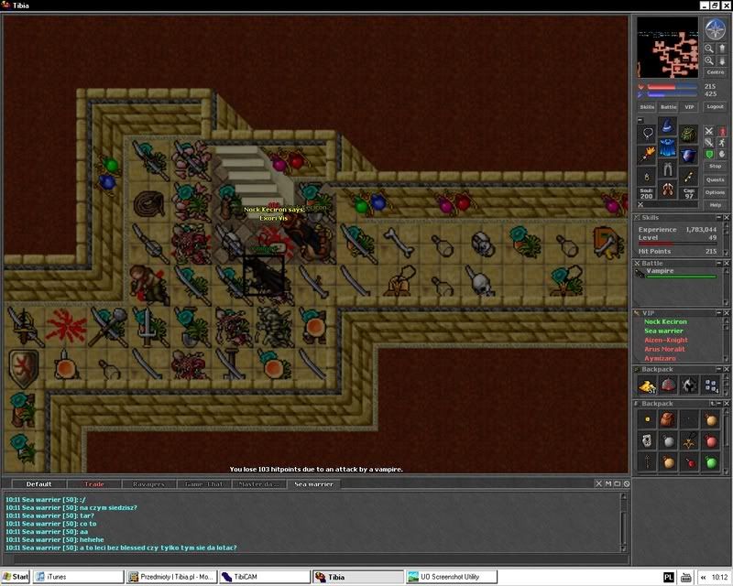Image resolution: width=733 pixels, height=586 pixels.
Task: Enable defensive green shield mode
Action: (709, 154)
